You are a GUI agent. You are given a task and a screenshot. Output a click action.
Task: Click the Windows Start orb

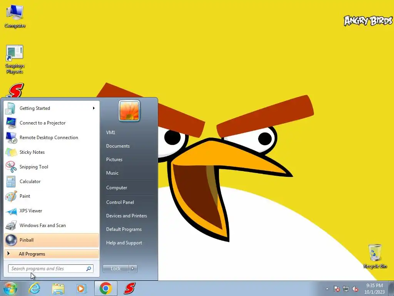pyautogui.click(x=10, y=288)
